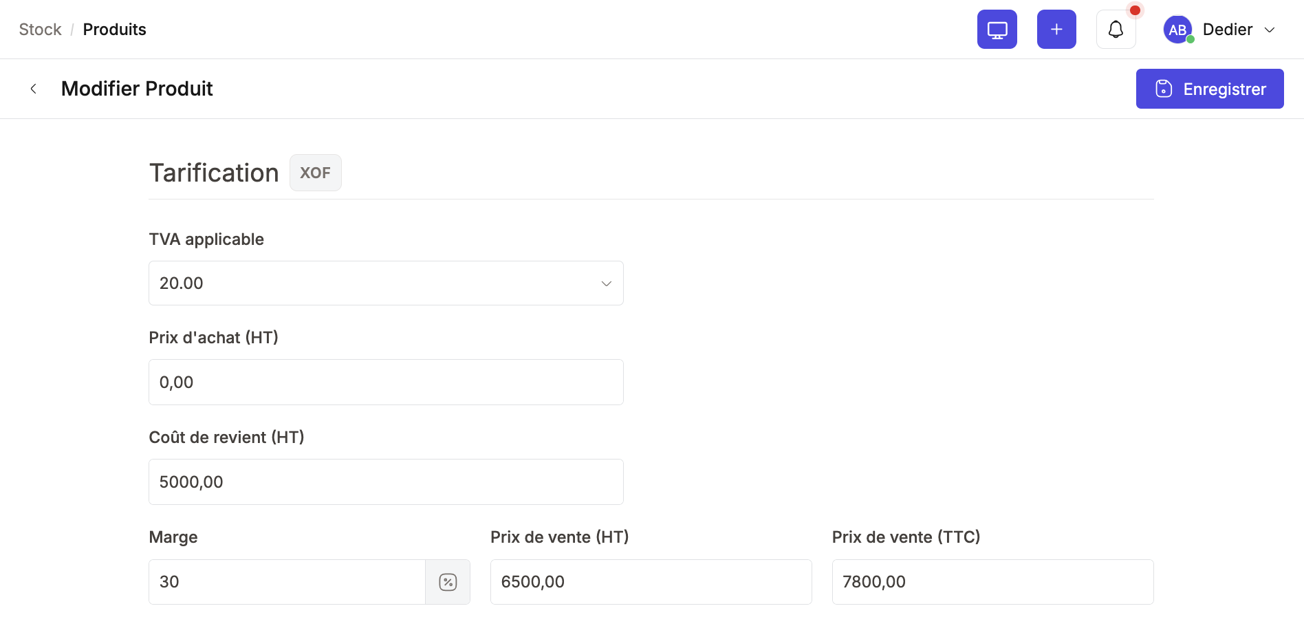Click the percent icon next to Marge field

click(x=448, y=581)
